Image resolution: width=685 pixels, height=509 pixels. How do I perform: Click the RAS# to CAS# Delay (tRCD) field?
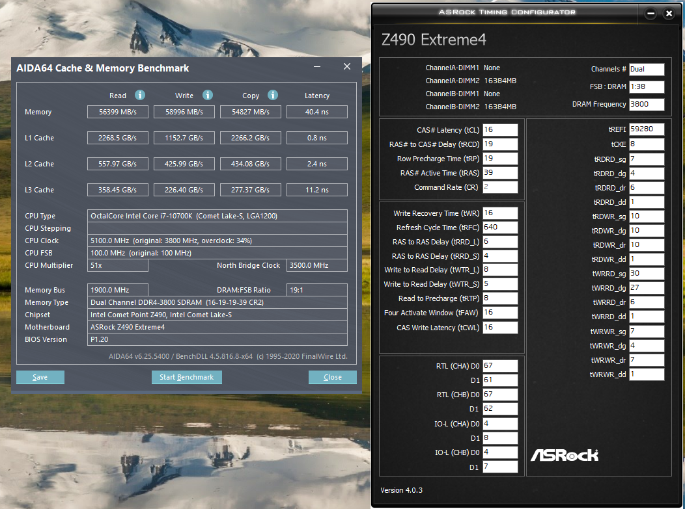tap(500, 144)
